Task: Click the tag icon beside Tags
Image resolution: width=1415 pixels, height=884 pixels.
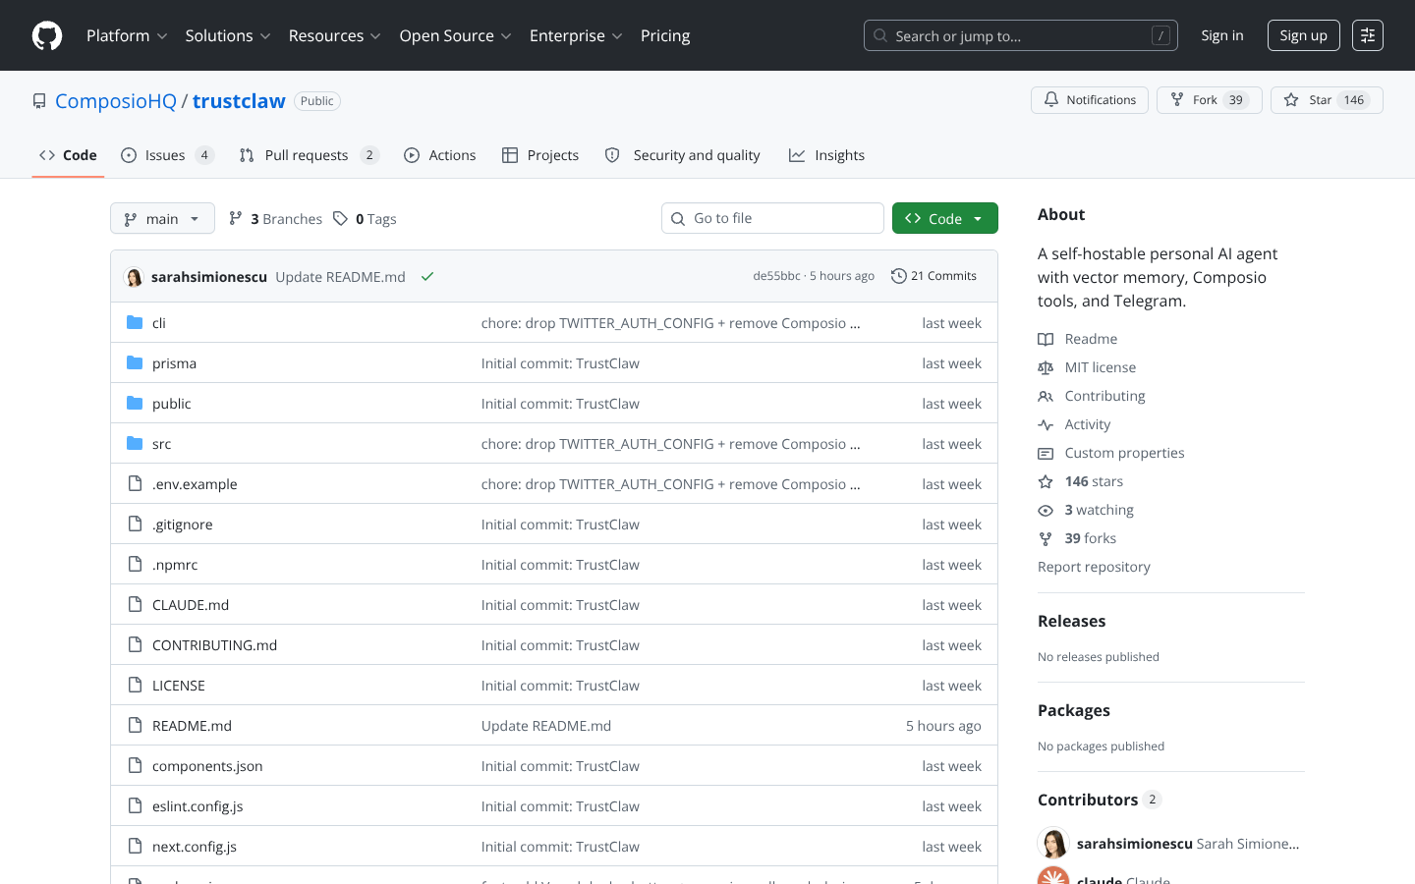Action: pyautogui.click(x=340, y=218)
